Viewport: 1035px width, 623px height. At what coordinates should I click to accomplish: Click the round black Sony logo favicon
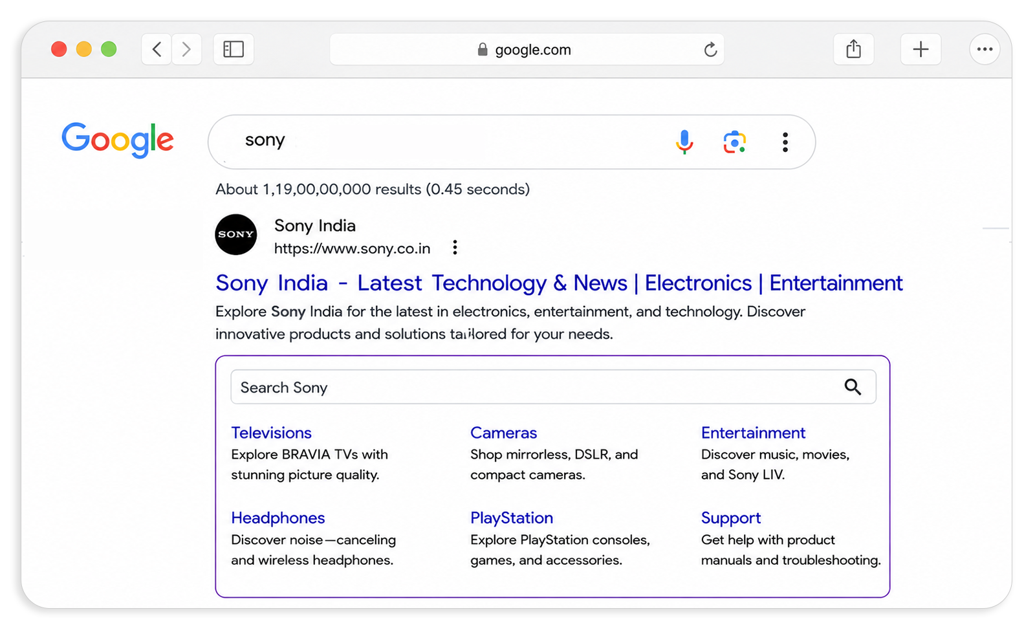pyautogui.click(x=236, y=234)
